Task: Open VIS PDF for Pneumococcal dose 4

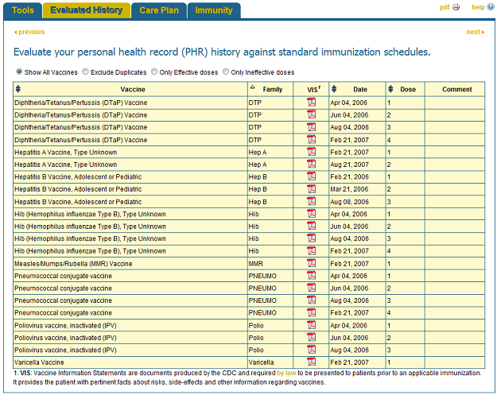Action: 311,312
